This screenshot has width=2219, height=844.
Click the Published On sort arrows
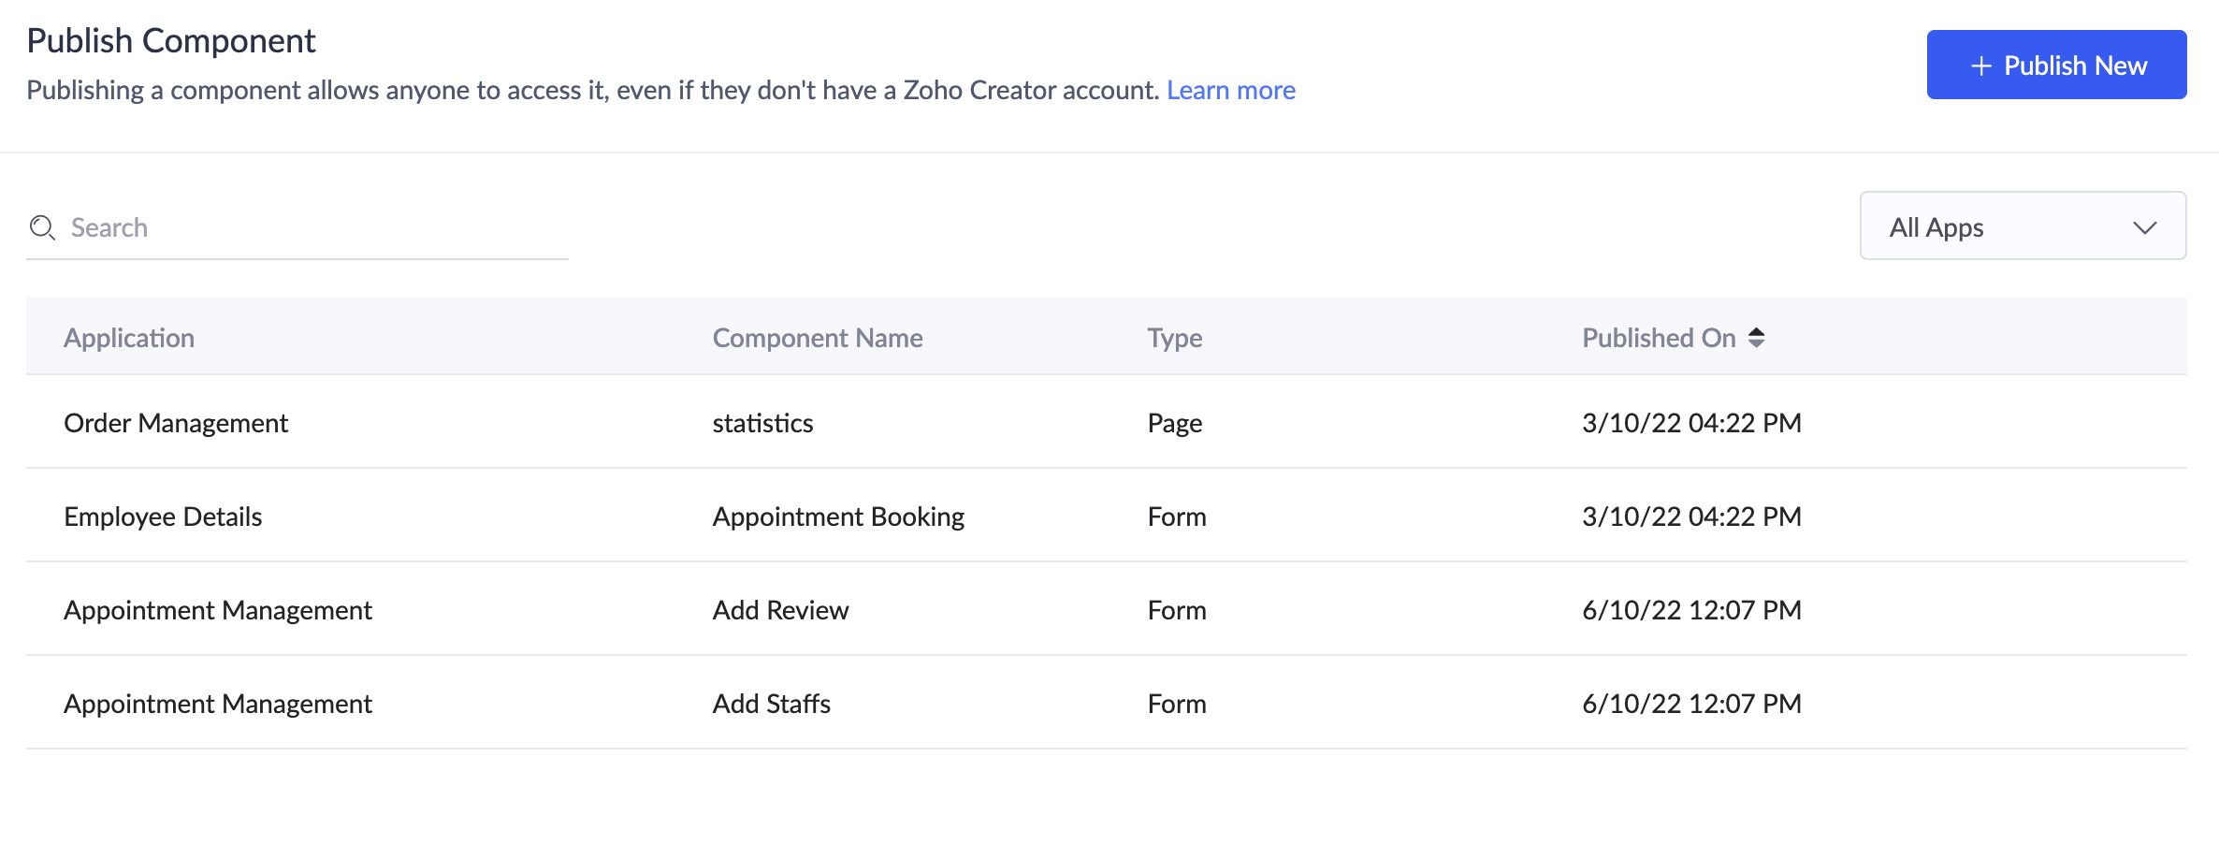1756,338
